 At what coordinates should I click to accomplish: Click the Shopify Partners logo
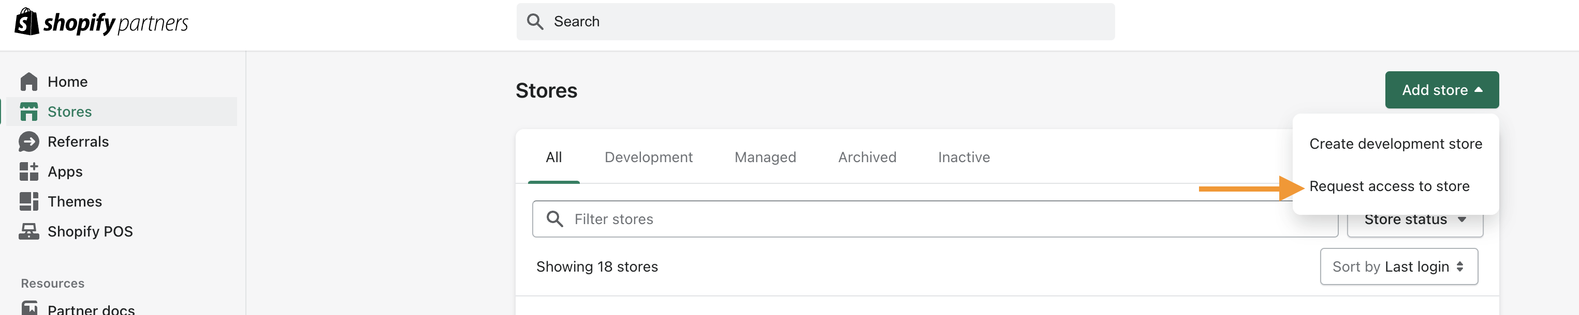(x=101, y=23)
